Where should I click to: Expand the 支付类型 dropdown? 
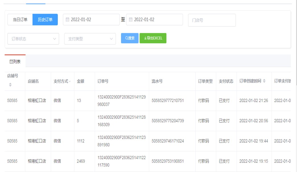pos(90,39)
